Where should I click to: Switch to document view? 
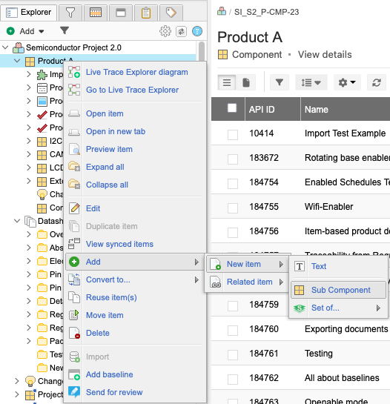click(x=246, y=83)
